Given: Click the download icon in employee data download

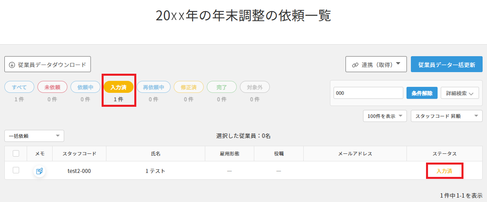Looking at the screenshot, I should 12,65.
